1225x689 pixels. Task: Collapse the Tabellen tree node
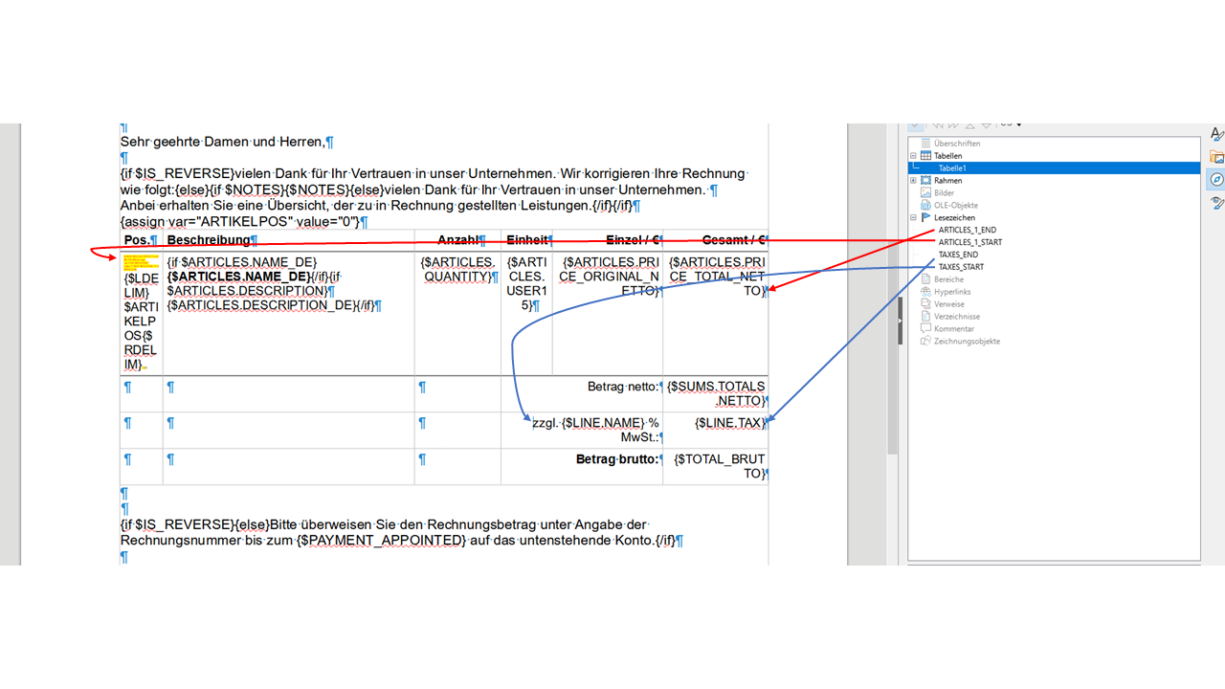(x=913, y=156)
